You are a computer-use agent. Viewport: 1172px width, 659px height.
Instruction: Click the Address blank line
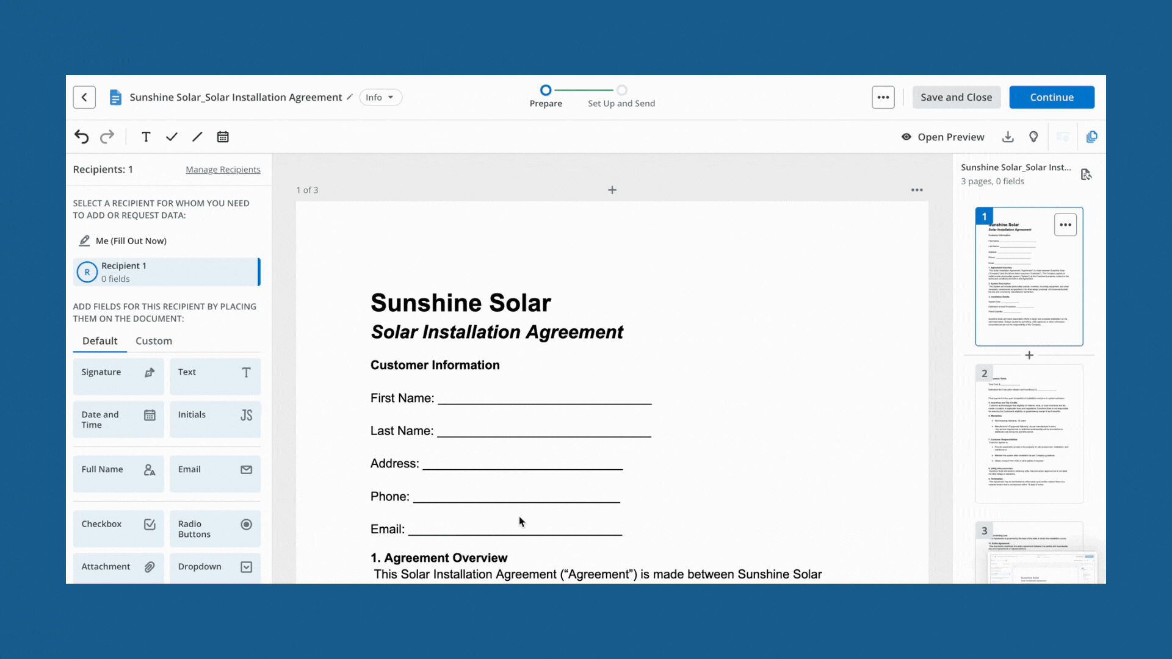tap(523, 465)
